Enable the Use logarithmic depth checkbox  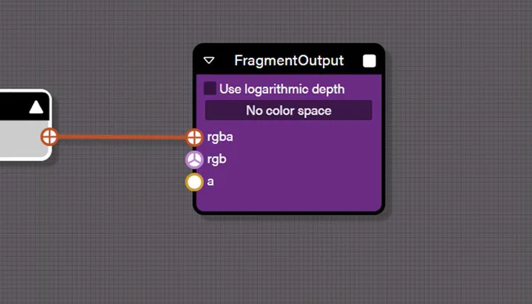[210, 88]
